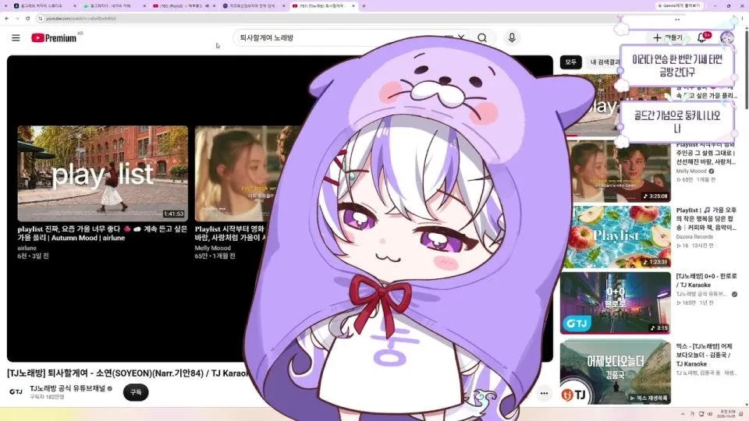Image resolution: width=749 pixels, height=421 pixels.
Task: Switch to the 네이버 카페 tab
Action: coord(114,5)
